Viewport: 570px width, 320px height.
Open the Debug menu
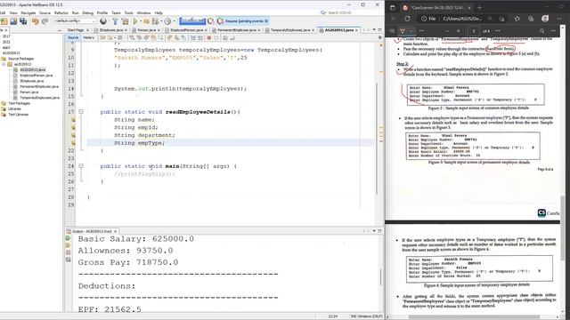pyautogui.click(x=87, y=12)
